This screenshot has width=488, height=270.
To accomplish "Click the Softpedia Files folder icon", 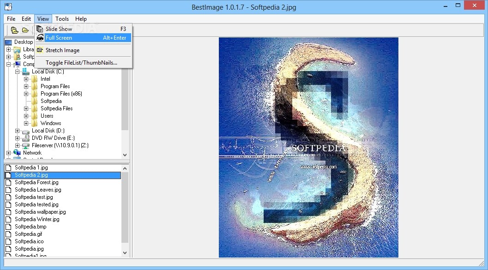I will (35, 108).
